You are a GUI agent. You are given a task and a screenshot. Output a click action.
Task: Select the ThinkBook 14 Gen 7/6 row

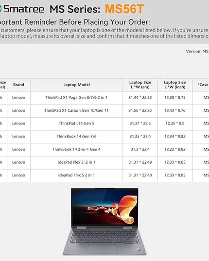point(104,137)
